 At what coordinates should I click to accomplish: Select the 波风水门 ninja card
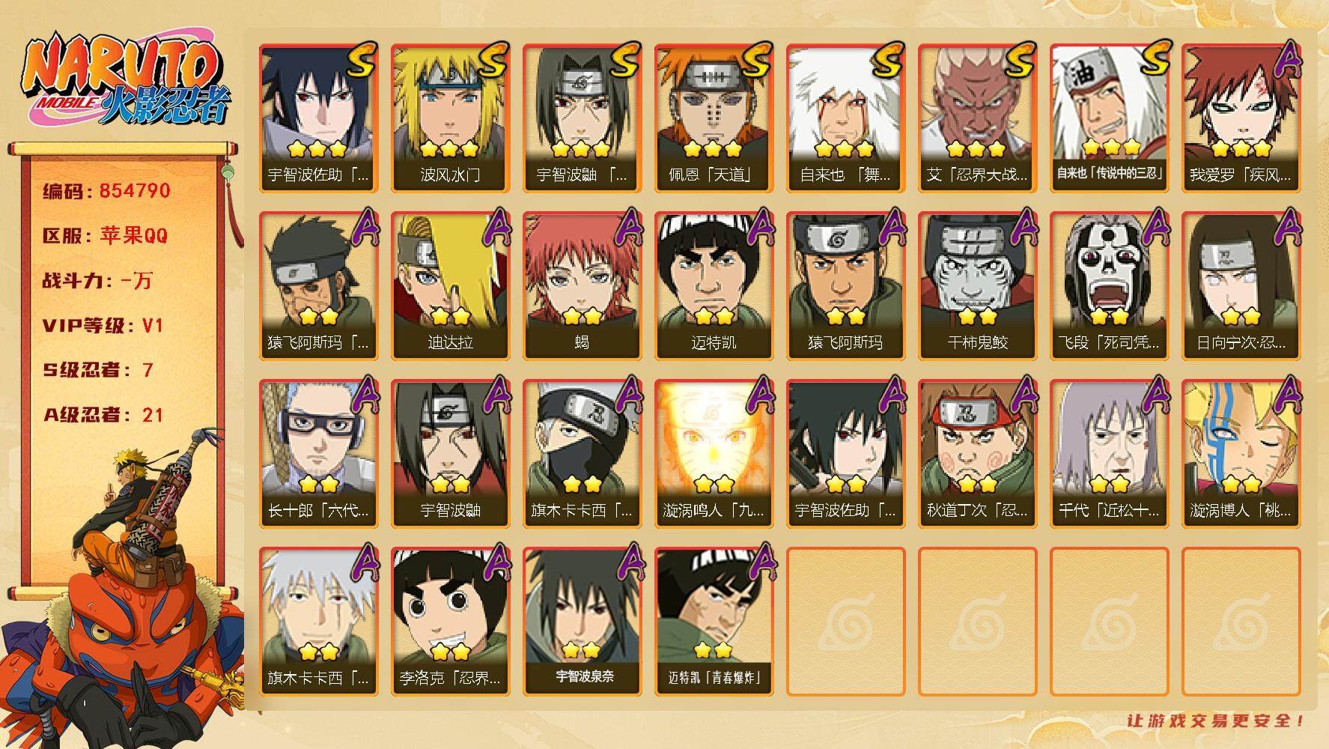pos(451,118)
